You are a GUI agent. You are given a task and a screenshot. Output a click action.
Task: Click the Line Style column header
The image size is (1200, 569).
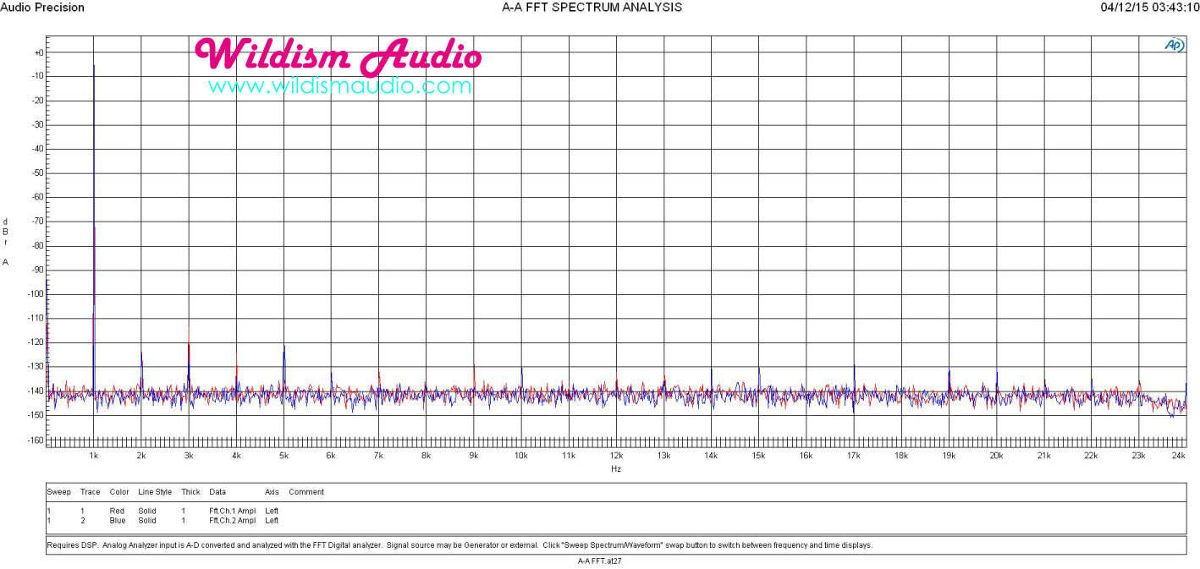155,492
